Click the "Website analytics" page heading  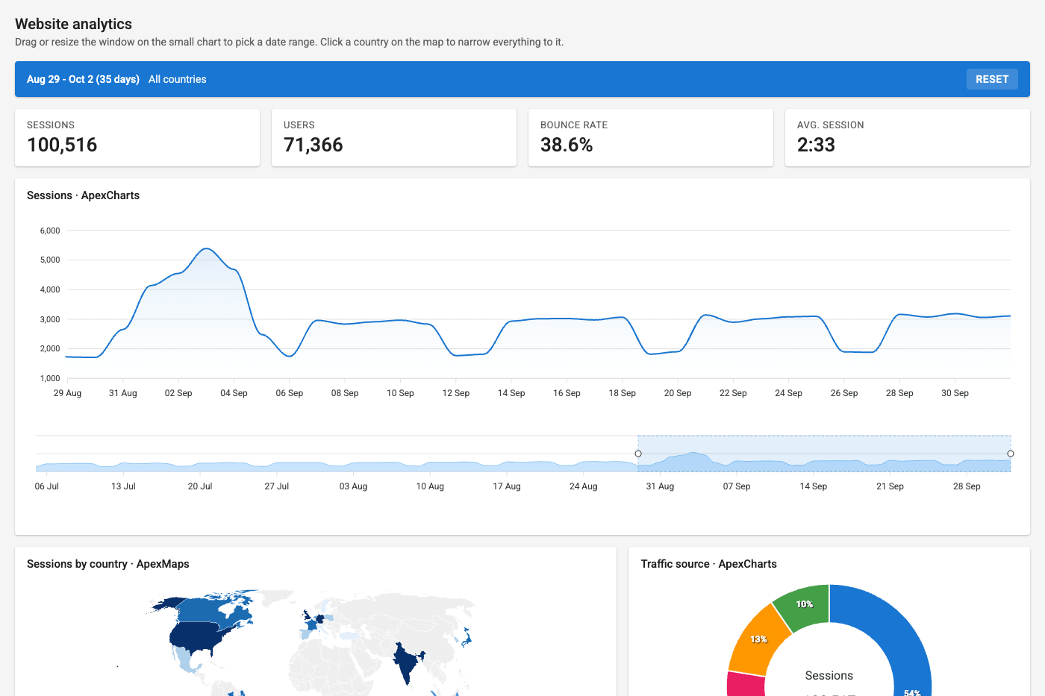(x=73, y=24)
